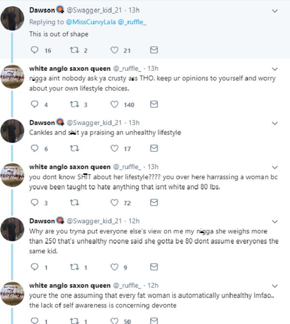Retweet the 'you dont know' tweet
Image resolution: width=290 pixels, height=324 pixels.
pyautogui.click(x=74, y=203)
